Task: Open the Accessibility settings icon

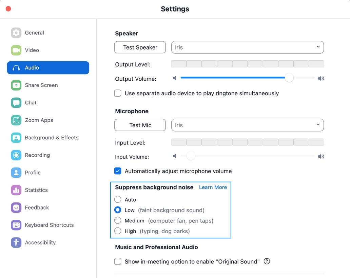Action: point(16,242)
